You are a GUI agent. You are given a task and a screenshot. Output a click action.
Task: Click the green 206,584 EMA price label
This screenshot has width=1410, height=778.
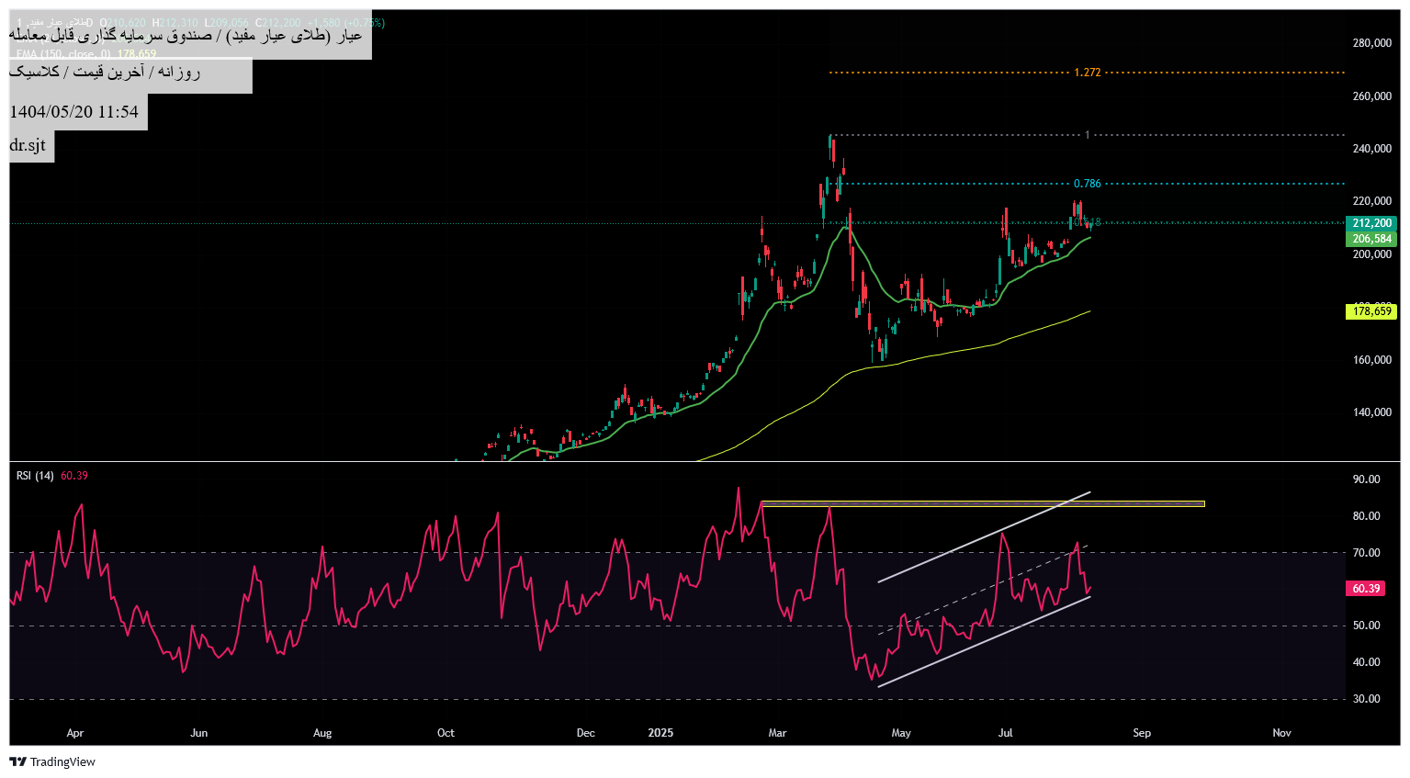pos(1372,239)
